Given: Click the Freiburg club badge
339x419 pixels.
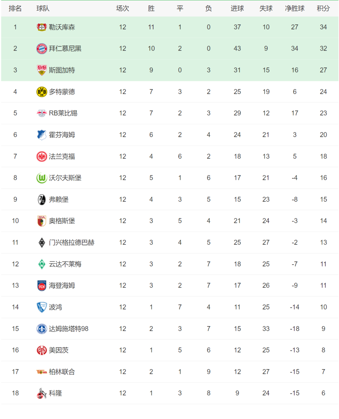Looking at the screenshot, I should pyautogui.click(x=41, y=200).
